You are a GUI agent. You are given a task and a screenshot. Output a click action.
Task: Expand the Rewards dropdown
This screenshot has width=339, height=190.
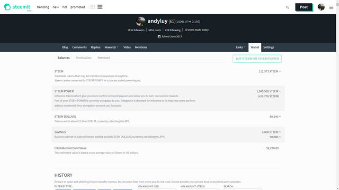click(x=111, y=47)
